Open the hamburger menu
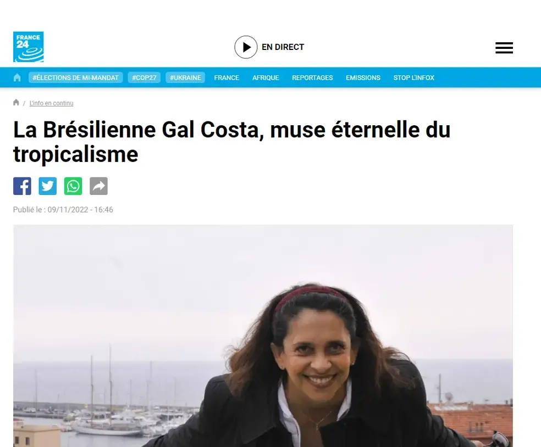This screenshot has width=541, height=447. click(x=504, y=48)
